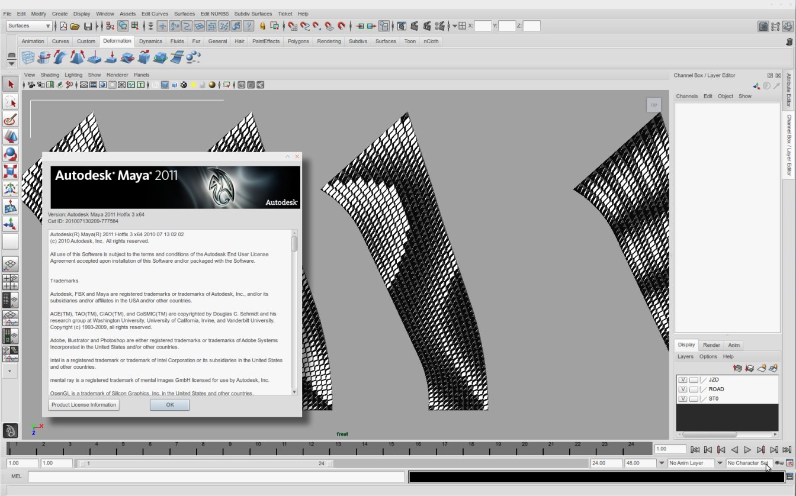Click Step forward one key button
796x496 pixels.
click(760, 450)
